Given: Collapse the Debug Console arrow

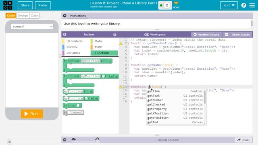Looking at the screenshot, I should click(64, 140).
